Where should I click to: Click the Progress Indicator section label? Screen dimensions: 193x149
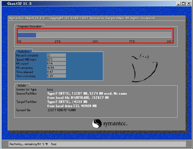[x=29, y=26]
